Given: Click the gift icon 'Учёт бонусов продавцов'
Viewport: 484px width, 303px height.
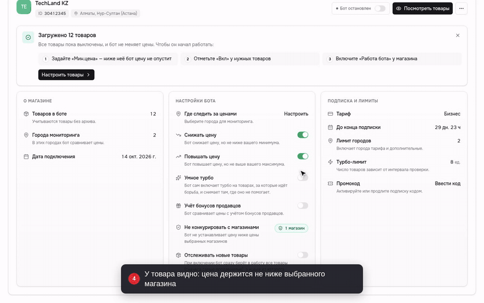Looking at the screenshot, I should 178,206.
